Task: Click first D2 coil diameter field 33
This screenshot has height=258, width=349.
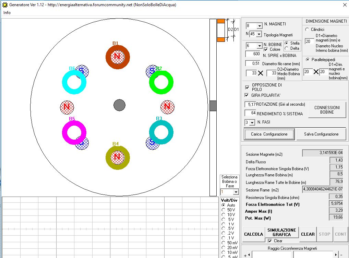Action: pyautogui.click(x=252, y=73)
